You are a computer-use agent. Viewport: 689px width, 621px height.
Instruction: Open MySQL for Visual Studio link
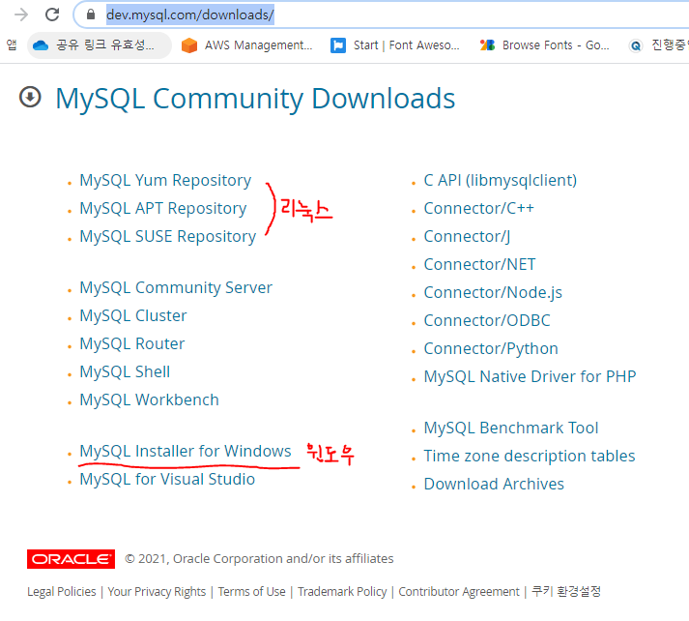(x=167, y=480)
